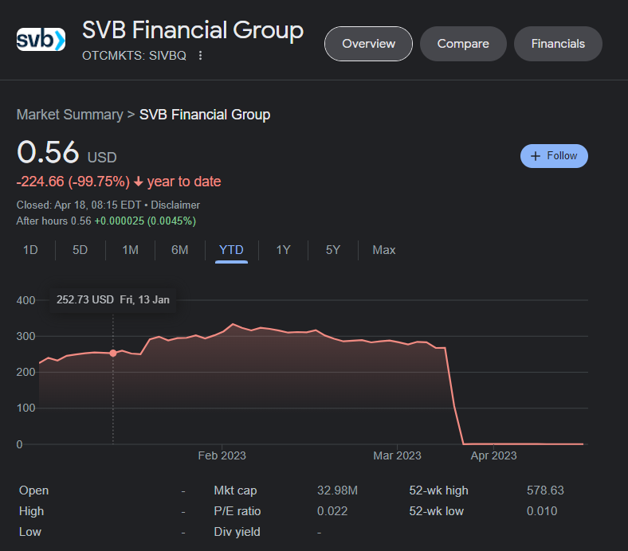This screenshot has width=628, height=551.
Task: Show the 6M chart range
Action: 180,250
